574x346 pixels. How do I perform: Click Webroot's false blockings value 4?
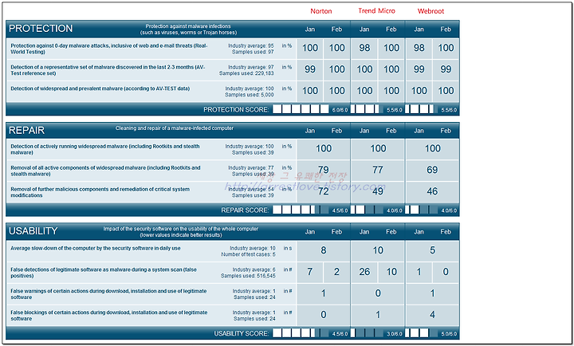tap(432, 315)
